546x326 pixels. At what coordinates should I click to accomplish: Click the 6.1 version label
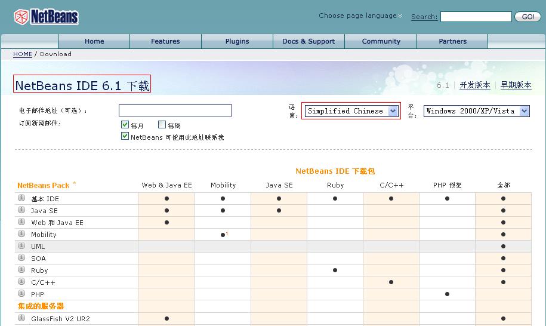[443, 85]
